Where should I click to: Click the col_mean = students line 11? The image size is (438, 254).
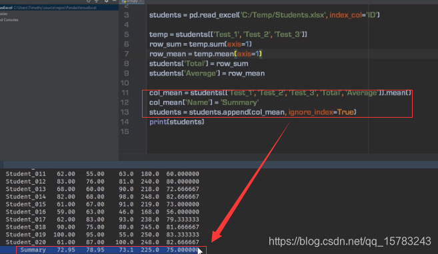coord(280,93)
